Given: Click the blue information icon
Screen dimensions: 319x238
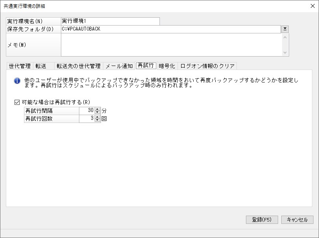Looking at the screenshot, I should (x=17, y=81).
